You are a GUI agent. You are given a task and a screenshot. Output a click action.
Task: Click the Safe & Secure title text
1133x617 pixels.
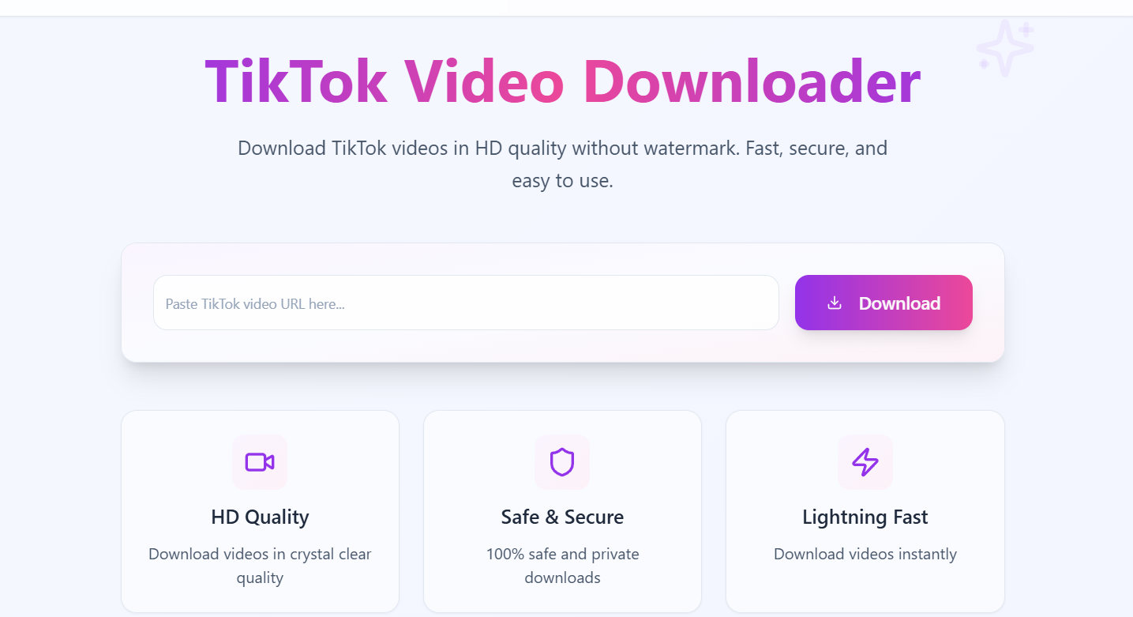click(x=562, y=517)
